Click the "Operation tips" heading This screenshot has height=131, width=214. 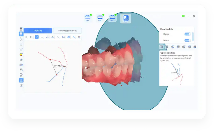[x=168, y=53]
